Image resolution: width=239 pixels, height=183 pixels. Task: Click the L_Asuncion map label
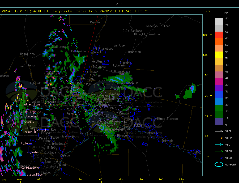pos(133,52)
